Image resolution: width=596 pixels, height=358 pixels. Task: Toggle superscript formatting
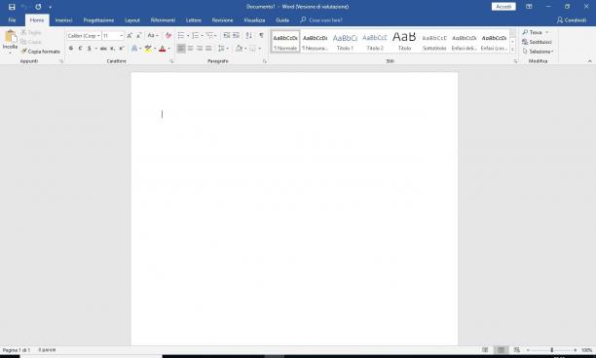pyautogui.click(x=122, y=49)
